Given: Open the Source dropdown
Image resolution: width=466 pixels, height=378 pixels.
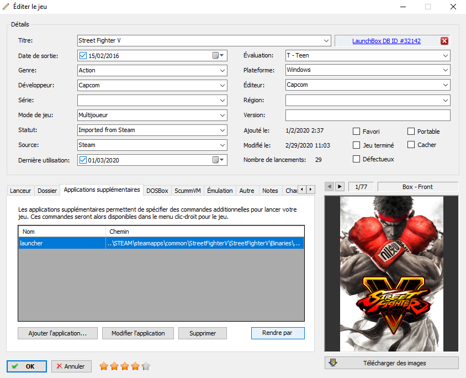Looking at the screenshot, I should 223,145.
